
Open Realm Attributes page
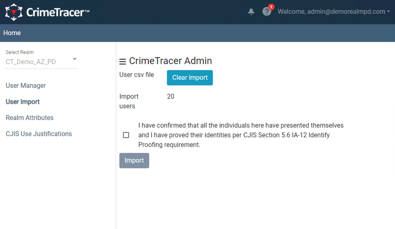click(30, 118)
